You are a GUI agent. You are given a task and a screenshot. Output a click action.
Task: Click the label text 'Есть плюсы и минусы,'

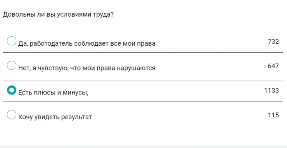[x=53, y=93]
